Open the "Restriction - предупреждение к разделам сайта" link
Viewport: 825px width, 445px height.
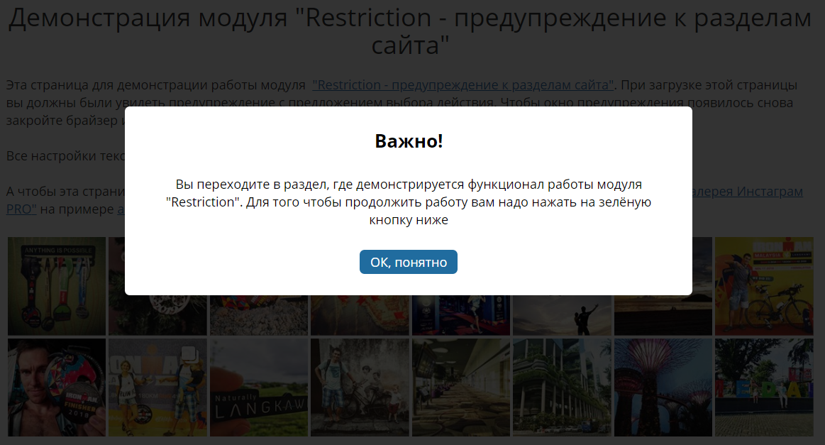[463, 85]
